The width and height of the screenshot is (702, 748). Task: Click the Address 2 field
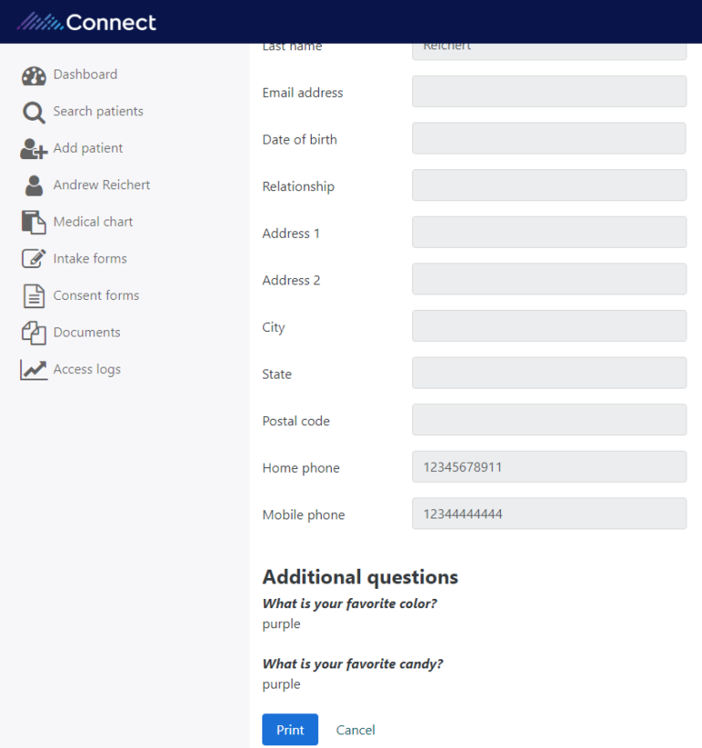(549, 279)
